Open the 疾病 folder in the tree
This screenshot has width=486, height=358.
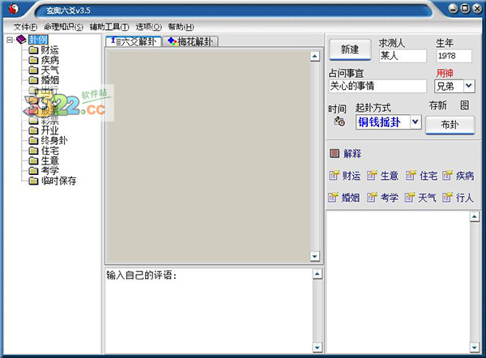click(x=44, y=59)
